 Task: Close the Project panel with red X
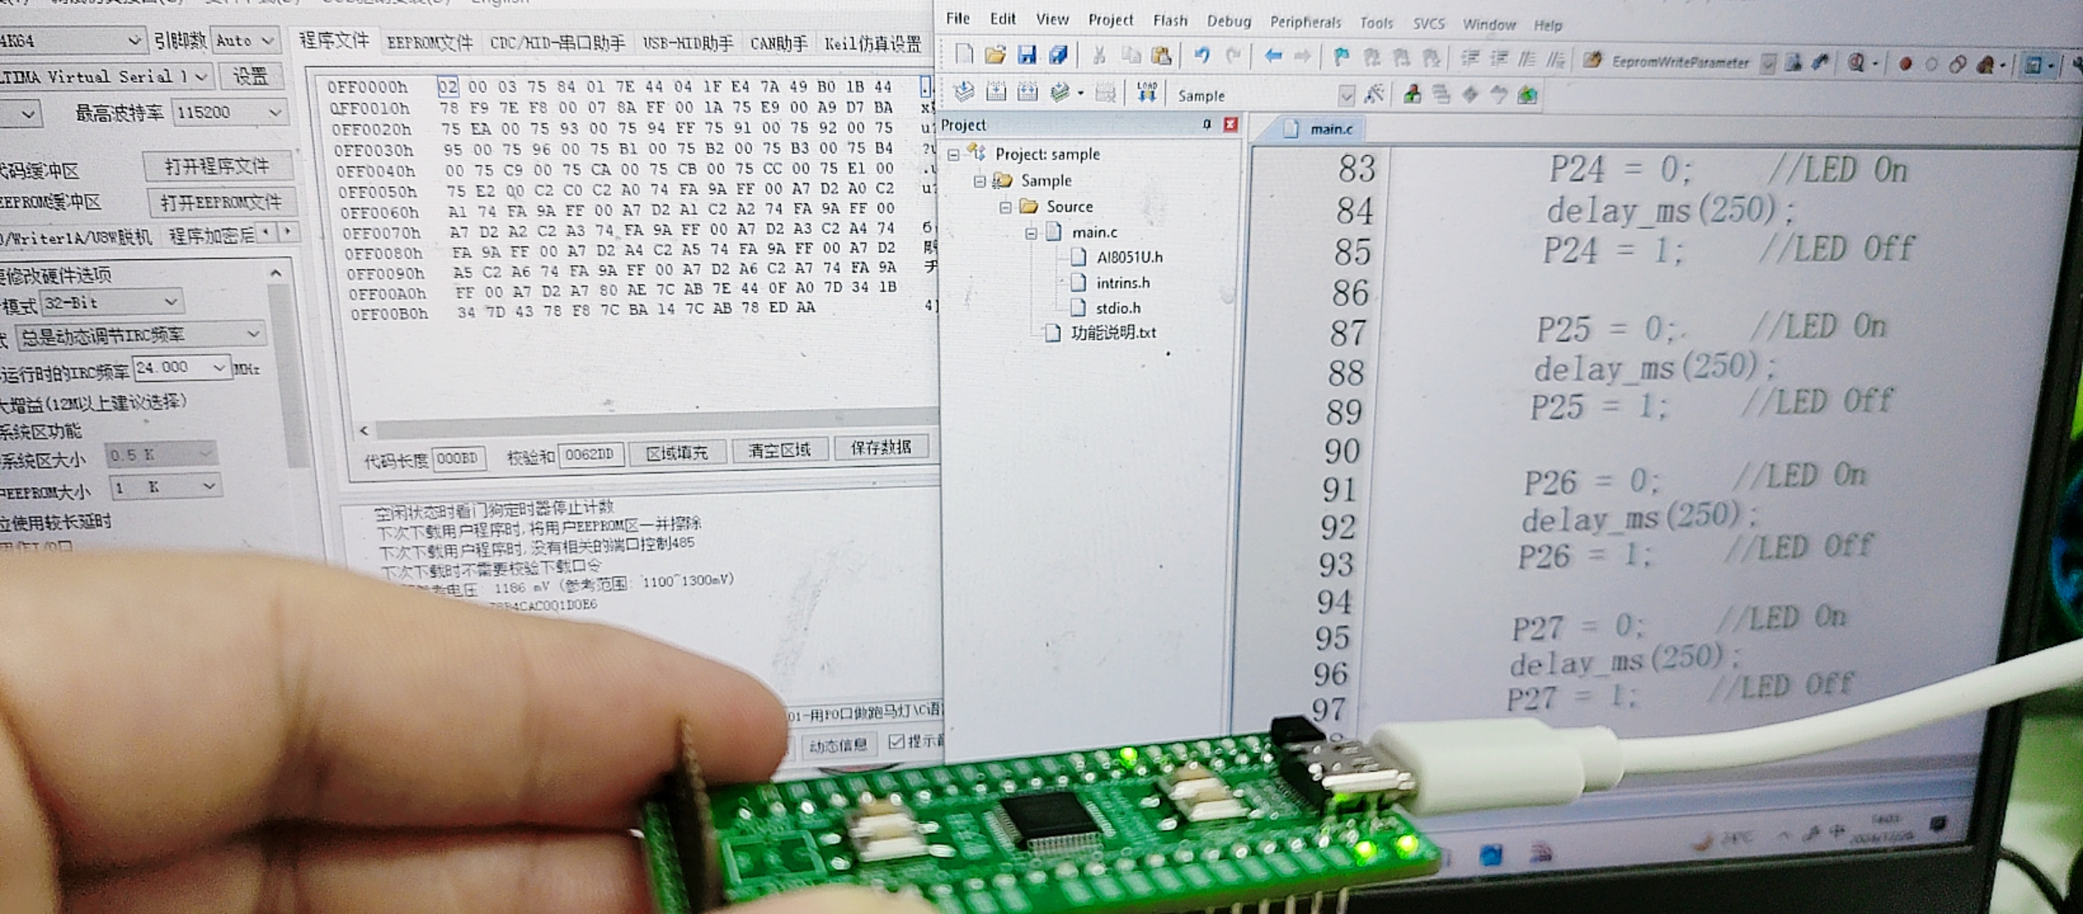point(1230,124)
